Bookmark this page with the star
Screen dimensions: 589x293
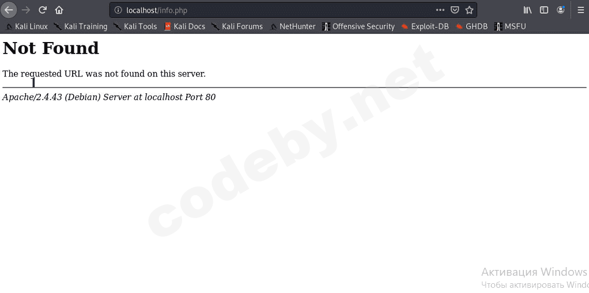point(469,10)
